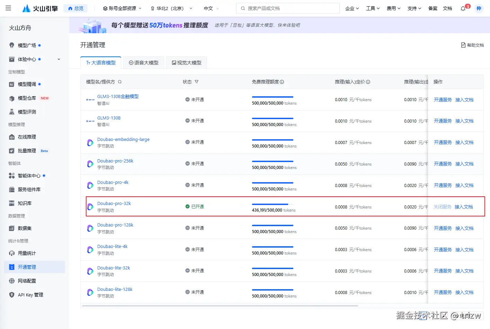
Task: Click the 帮助文档 document icon
Action: tap(463, 45)
